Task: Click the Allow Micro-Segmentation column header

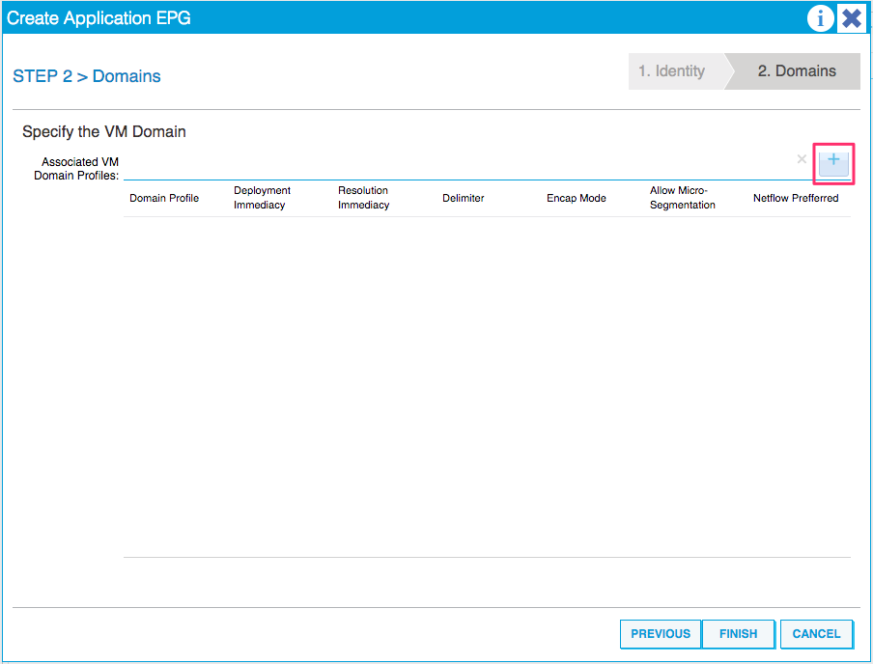Action: 683,198
